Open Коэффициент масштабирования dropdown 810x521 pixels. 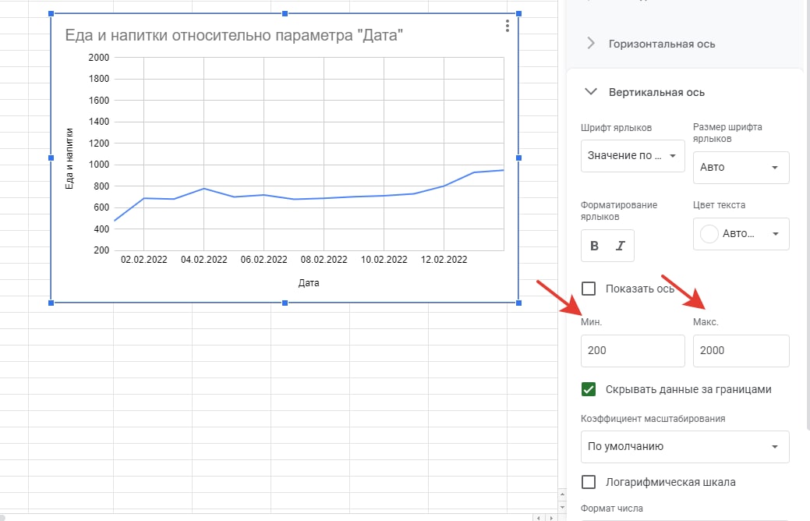point(684,447)
